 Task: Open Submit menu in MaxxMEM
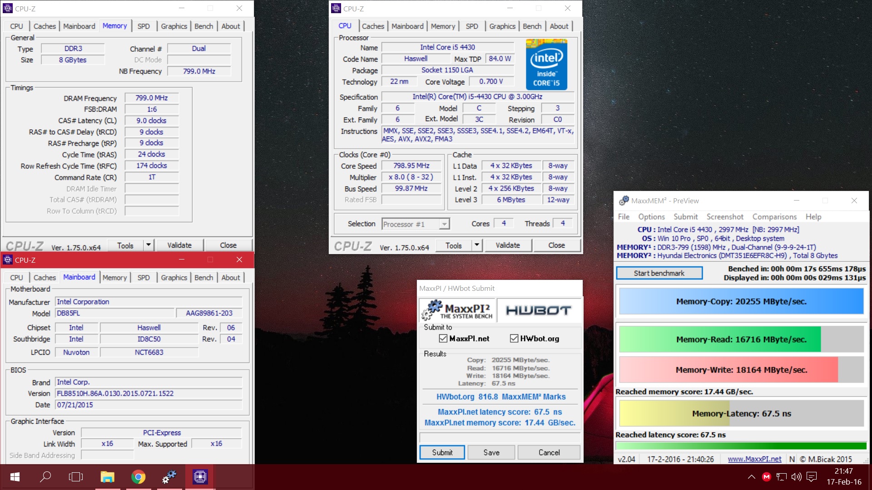point(685,217)
